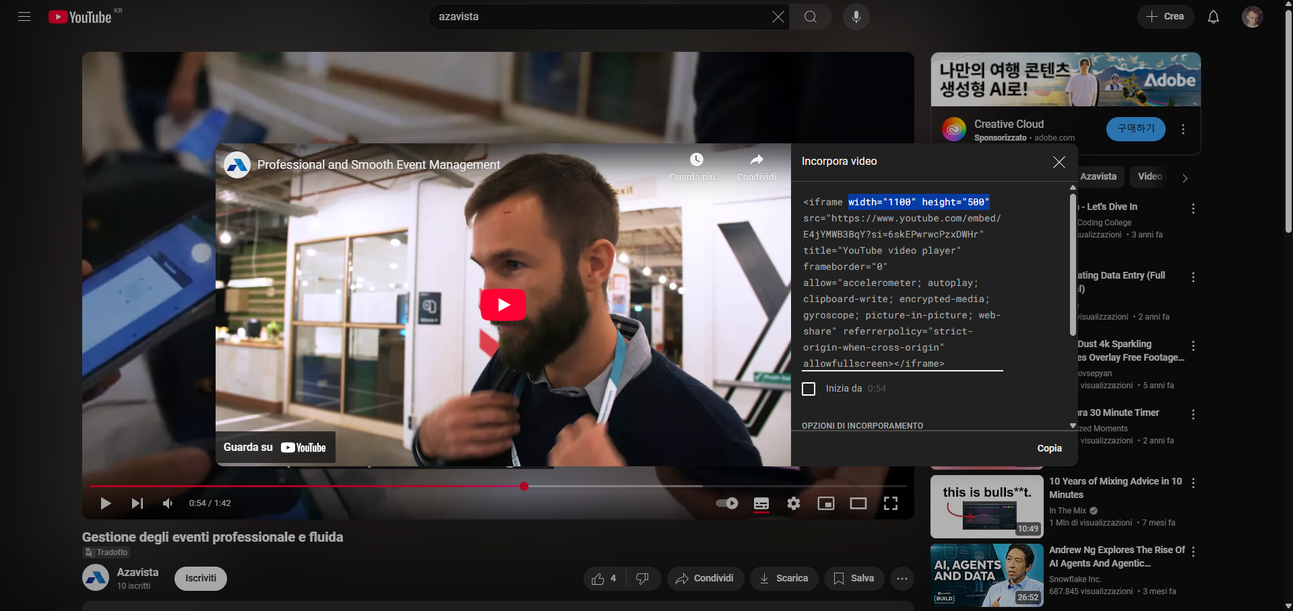Click the Tradotto translation badge
The height and width of the screenshot is (611, 1293).
click(106, 552)
